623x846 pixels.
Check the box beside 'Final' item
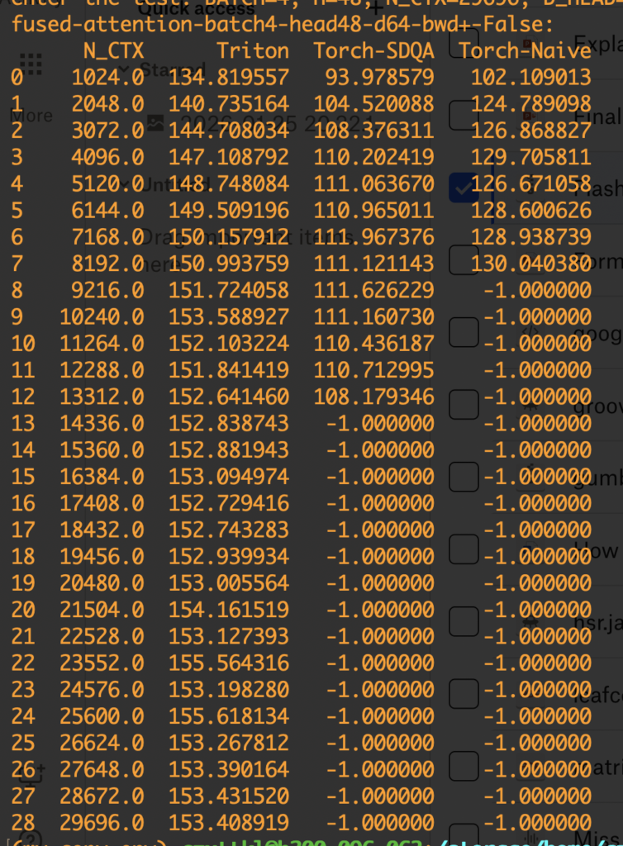click(x=464, y=116)
